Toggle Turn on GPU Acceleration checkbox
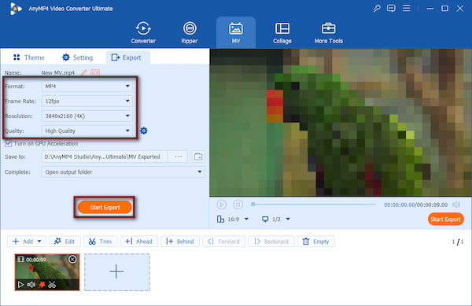 tap(8, 143)
